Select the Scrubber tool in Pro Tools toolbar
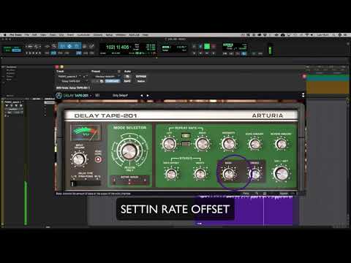Image resolution: width=351 pixels, height=263 pixels. tap(85, 46)
